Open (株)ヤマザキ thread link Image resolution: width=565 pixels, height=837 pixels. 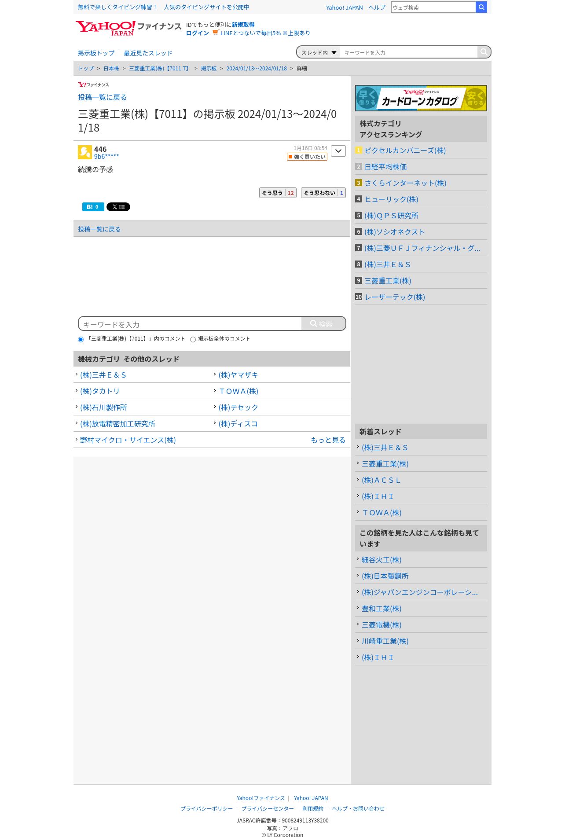238,375
